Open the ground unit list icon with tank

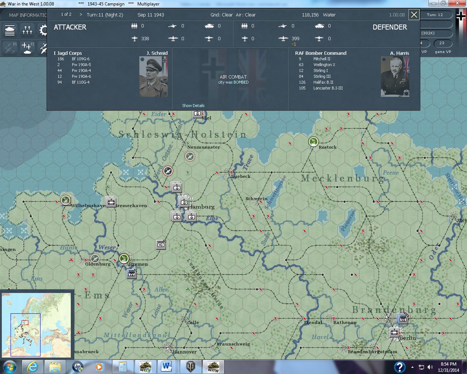pyautogui.click(x=10, y=30)
